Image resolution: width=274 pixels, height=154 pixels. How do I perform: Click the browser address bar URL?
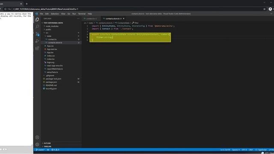click(x=46, y=9)
